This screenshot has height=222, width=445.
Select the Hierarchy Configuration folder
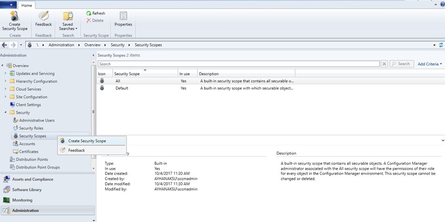click(34, 81)
